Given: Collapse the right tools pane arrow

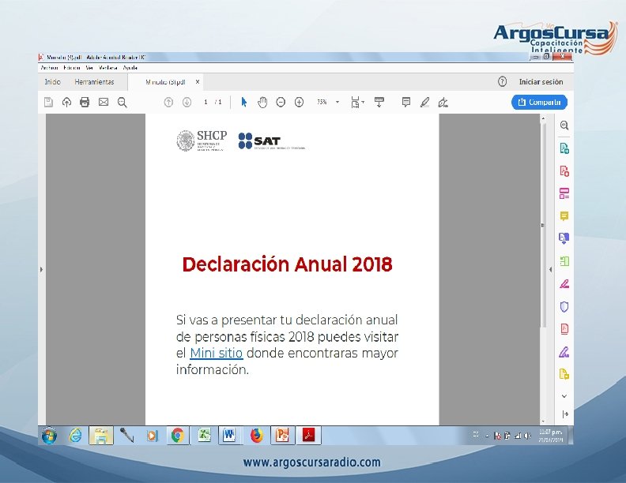Looking at the screenshot, I should [x=565, y=414].
